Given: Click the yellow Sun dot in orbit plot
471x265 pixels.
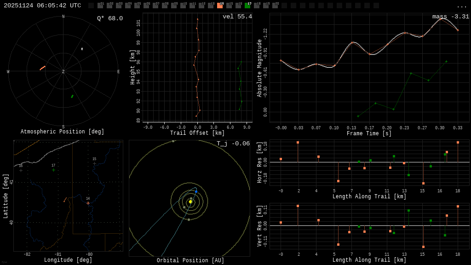Looking at the screenshot, I should click(190, 202).
